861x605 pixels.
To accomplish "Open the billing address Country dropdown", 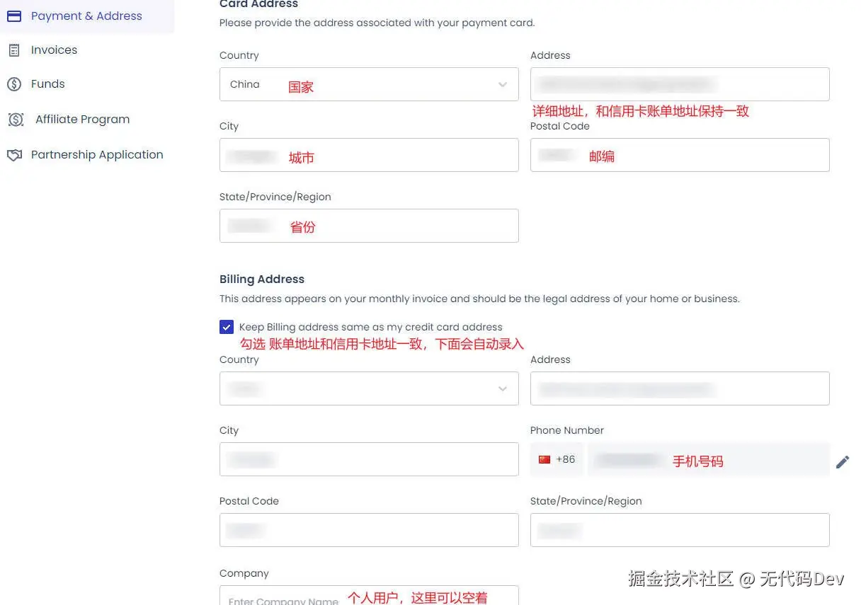I will (x=503, y=388).
